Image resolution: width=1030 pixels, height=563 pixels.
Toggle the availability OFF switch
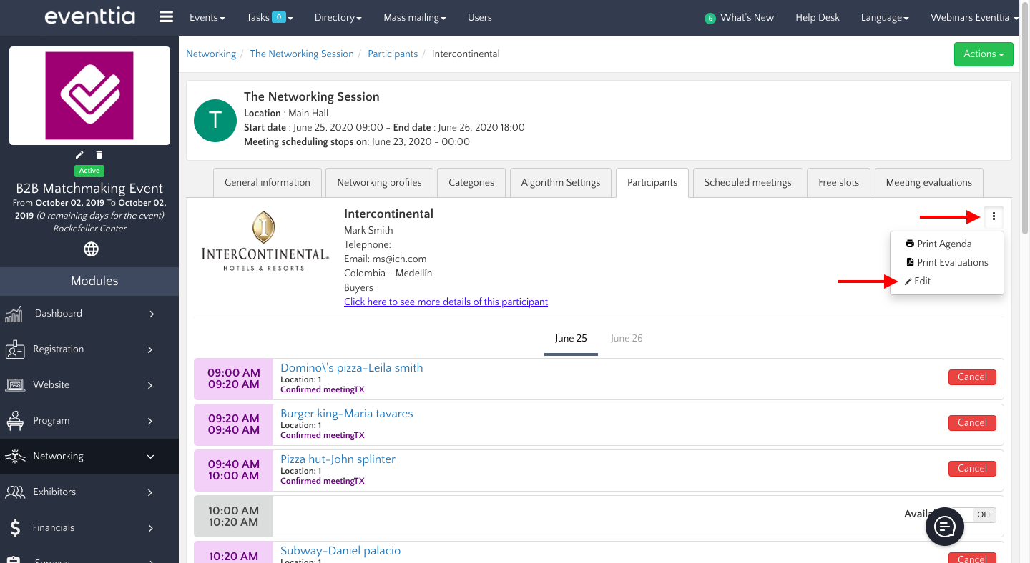(984, 514)
